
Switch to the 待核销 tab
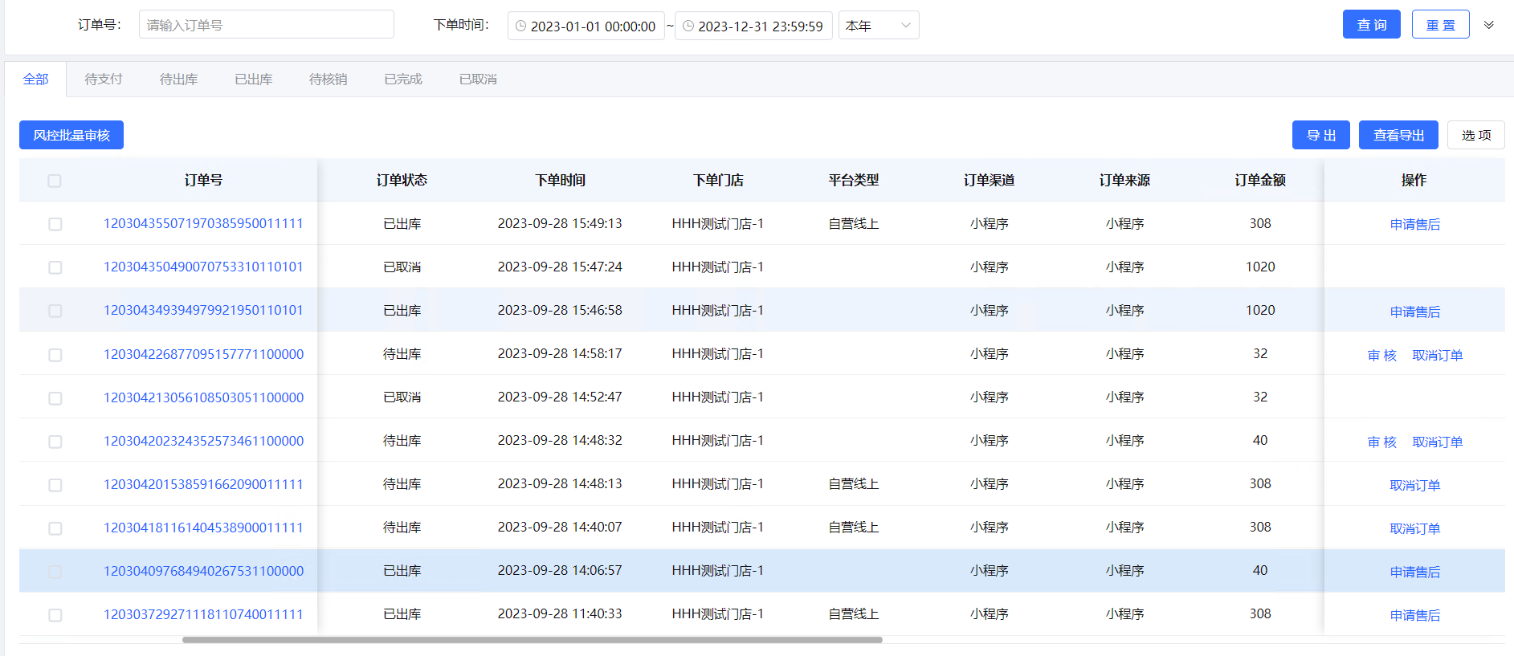pyautogui.click(x=328, y=79)
